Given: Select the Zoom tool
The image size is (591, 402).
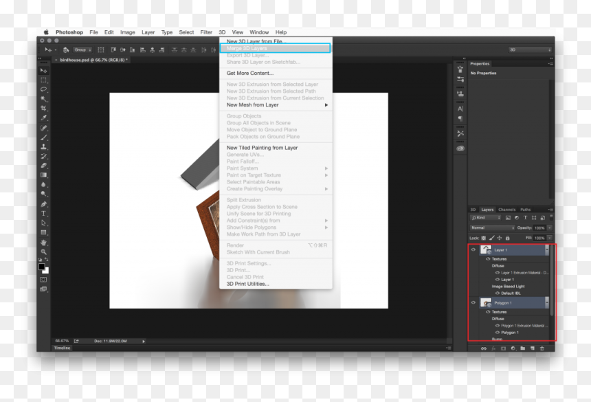Looking at the screenshot, I should (44, 252).
